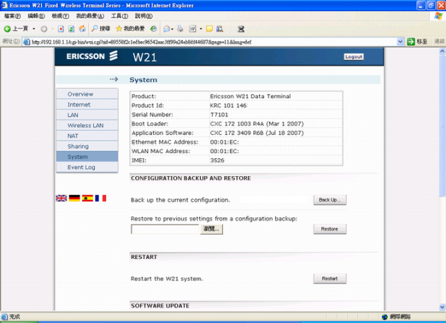Click the ERICSSON logo in the header
The image size is (446, 323).
coord(92,56)
